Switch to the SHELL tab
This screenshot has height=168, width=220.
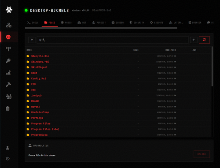click(x=33, y=22)
